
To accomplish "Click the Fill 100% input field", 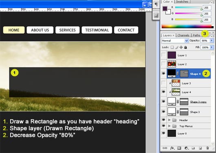I will pyautogui.click(x=205, y=47).
